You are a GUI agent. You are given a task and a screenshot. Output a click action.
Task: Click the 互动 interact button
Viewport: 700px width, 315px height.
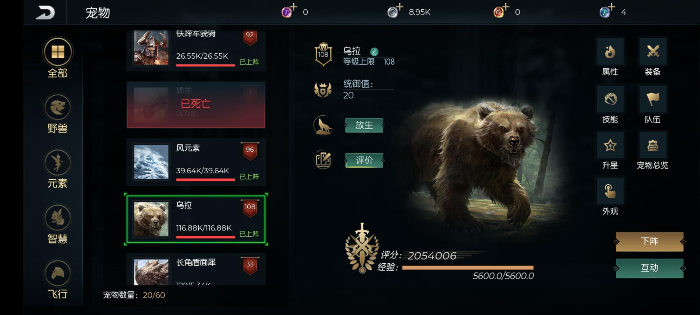650,268
